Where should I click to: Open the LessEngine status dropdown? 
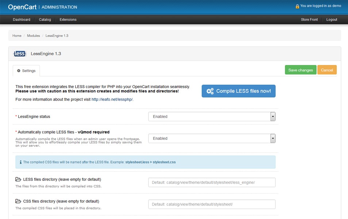coord(212,116)
